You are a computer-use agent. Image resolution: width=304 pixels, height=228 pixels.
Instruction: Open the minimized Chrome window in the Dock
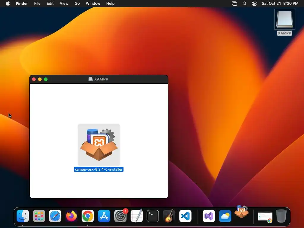[x=265, y=217]
